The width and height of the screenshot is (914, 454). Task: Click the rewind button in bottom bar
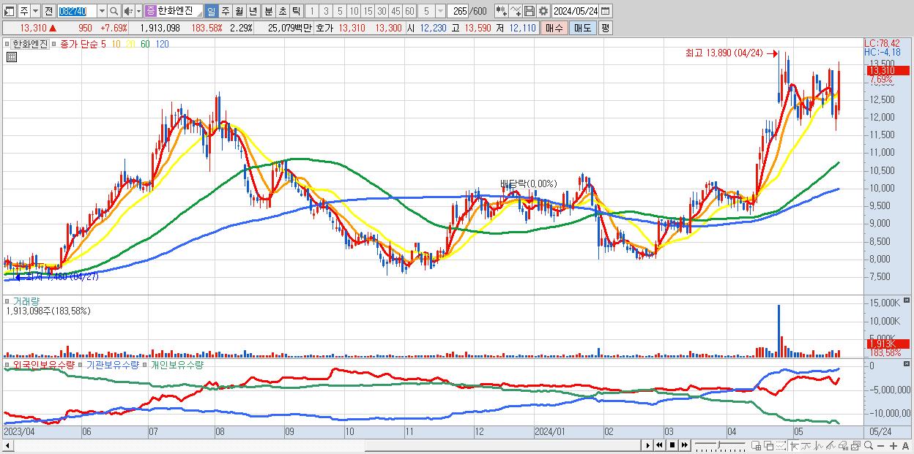(659, 445)
